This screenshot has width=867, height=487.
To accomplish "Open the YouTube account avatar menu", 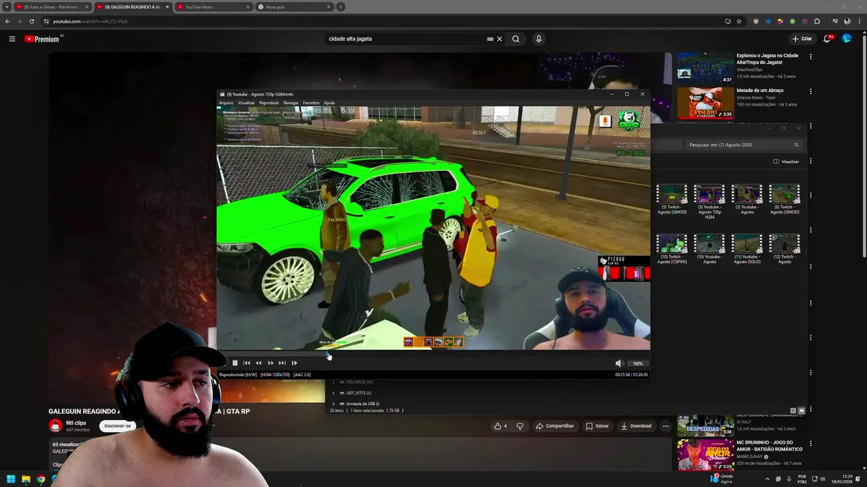I will 847,39.
